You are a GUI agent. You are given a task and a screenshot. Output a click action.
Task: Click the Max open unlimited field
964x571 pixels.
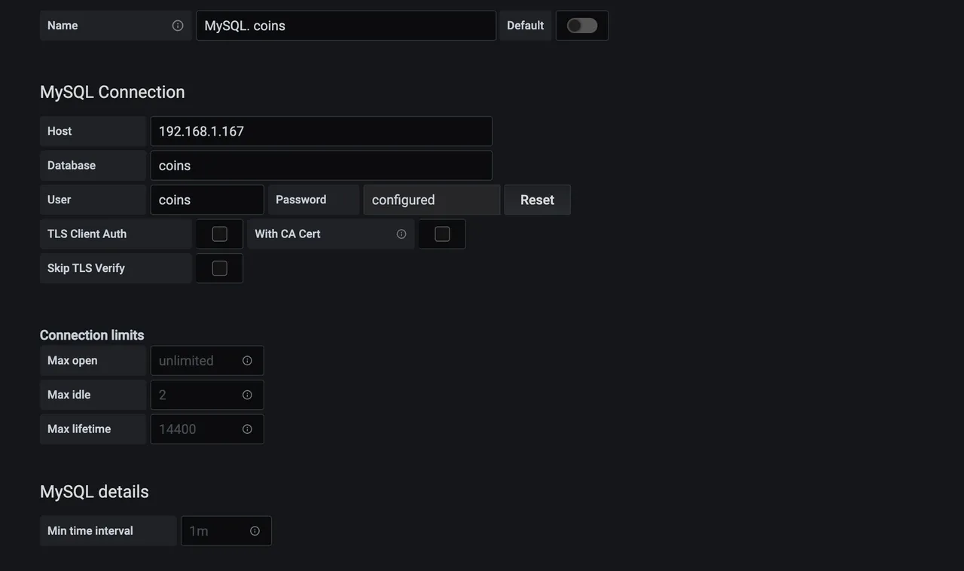point(207,361)
